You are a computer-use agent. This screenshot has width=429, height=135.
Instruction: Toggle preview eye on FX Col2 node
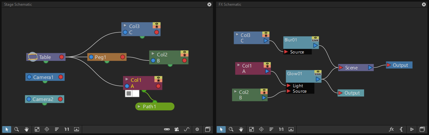click(x=264, y=90)
